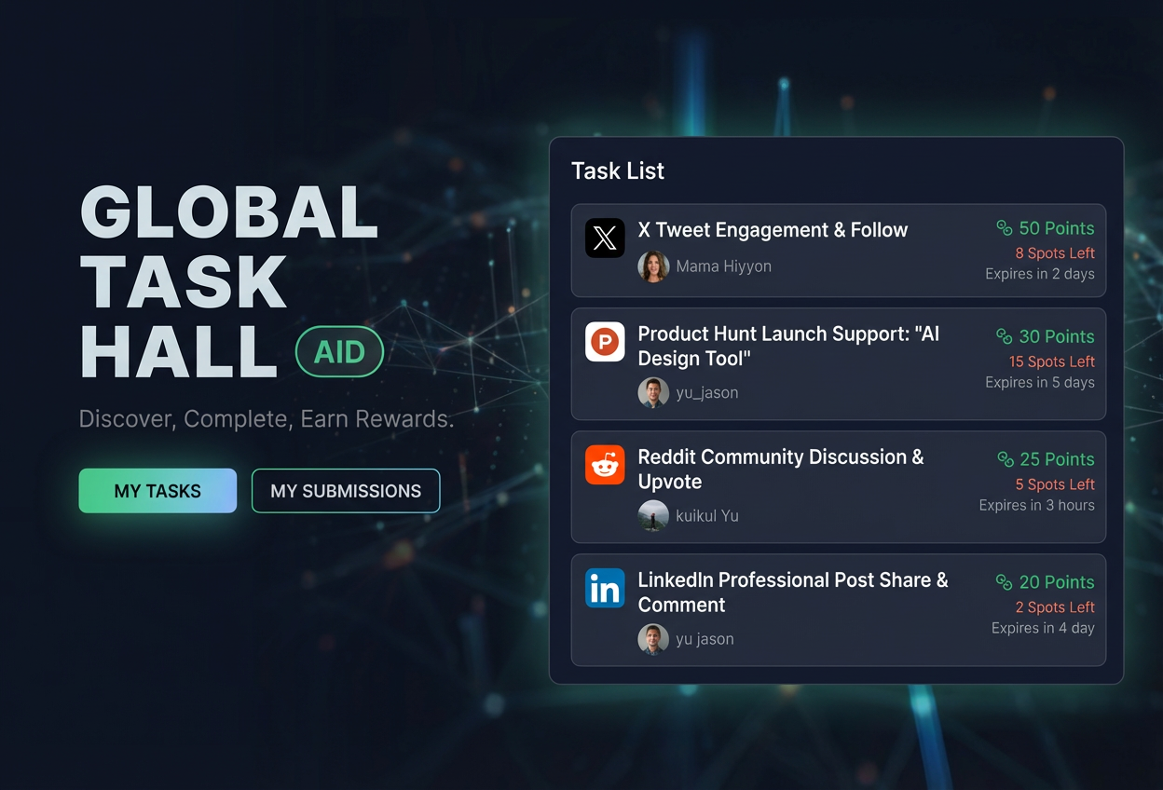Click Mama Hiyyon's avatar

click(x=654, y=266)
